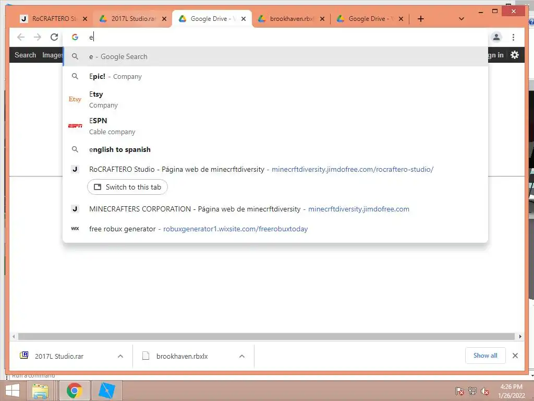
Task: Open the Windows Start button
Action: 13,391
